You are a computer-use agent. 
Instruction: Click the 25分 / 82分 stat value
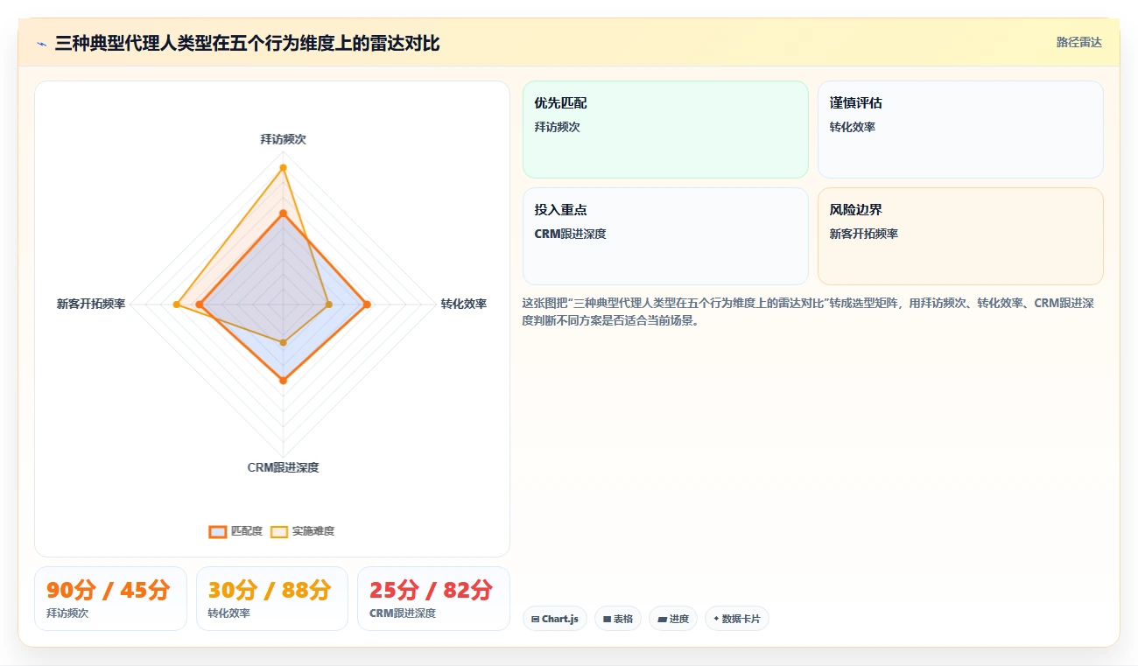point(432,591)
